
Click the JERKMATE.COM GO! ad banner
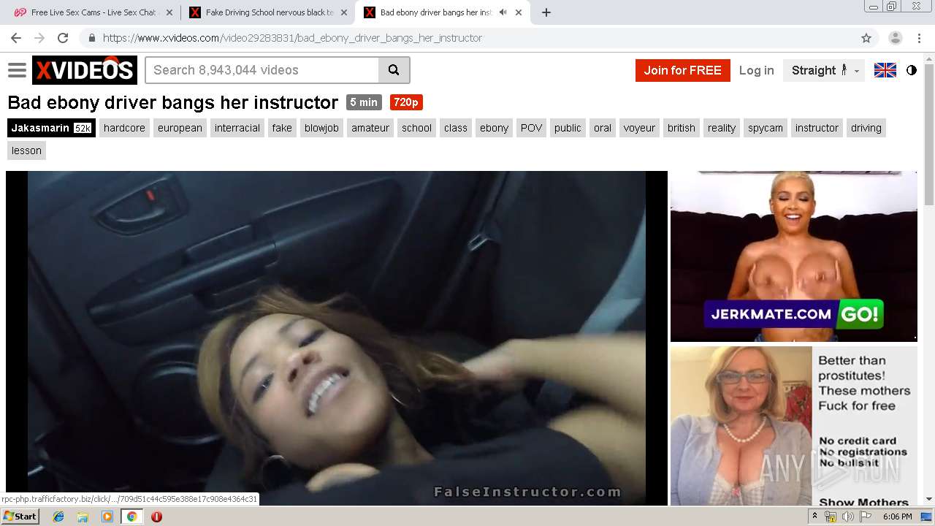pyautogui.click(x=793, y=256)
